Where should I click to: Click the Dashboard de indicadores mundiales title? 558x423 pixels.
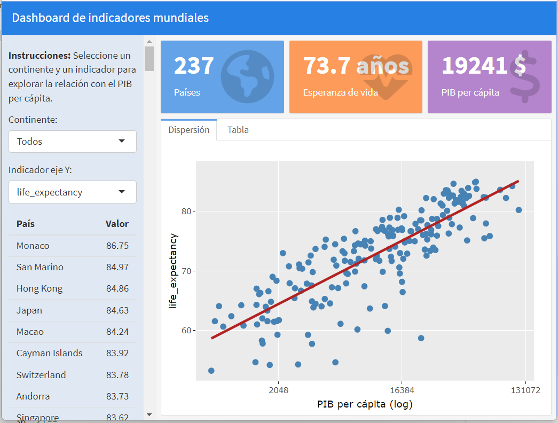pyautogui.click(x=111, y=18)
